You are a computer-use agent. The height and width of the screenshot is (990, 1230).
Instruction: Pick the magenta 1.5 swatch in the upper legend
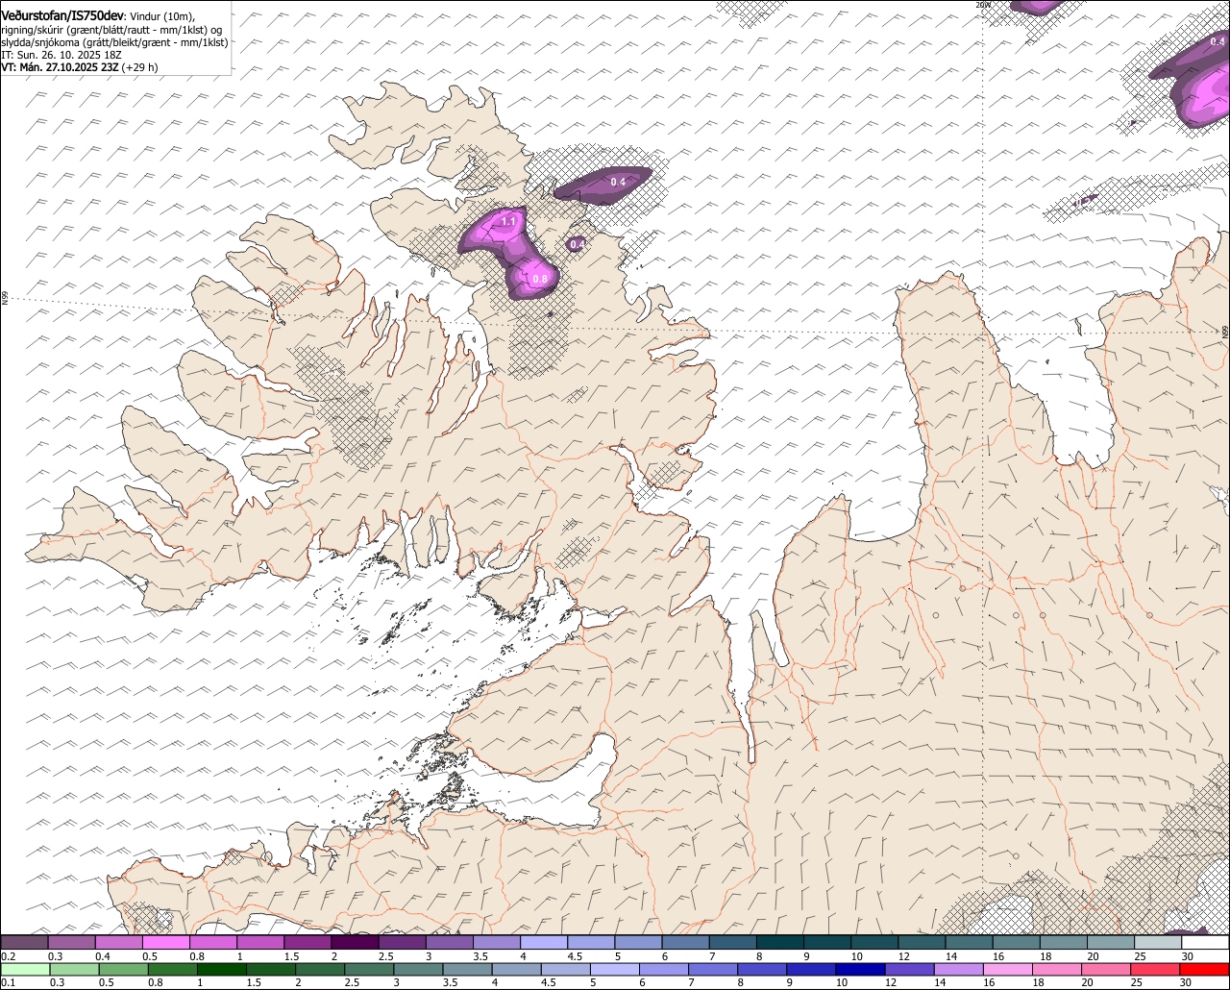(307, 942)
